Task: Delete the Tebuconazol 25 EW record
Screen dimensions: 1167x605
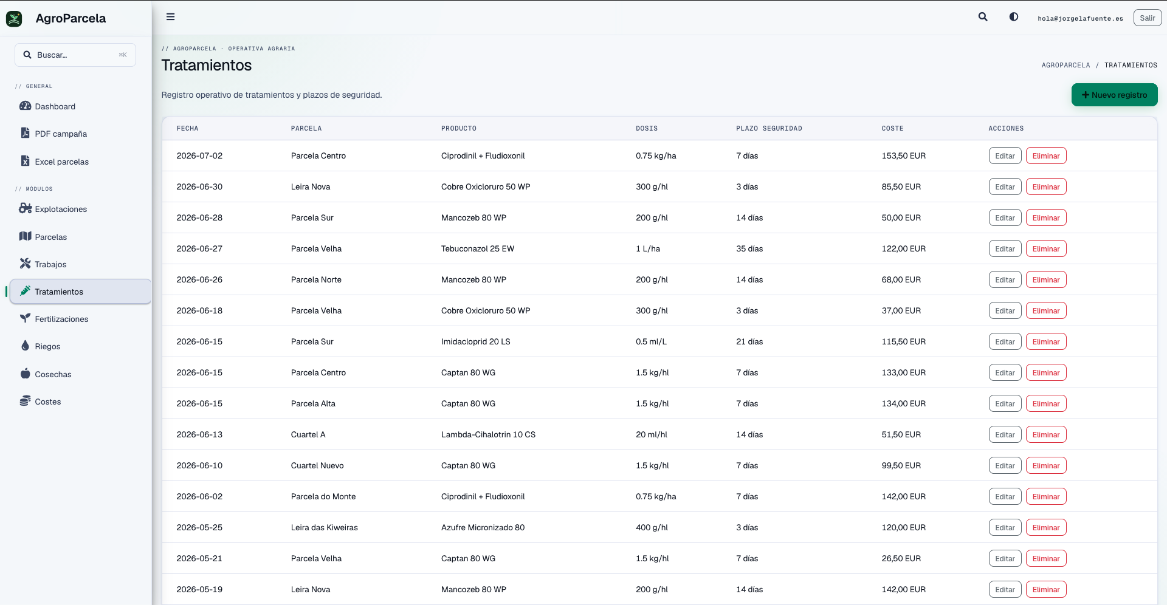Action: click(x=1046, y=248)
